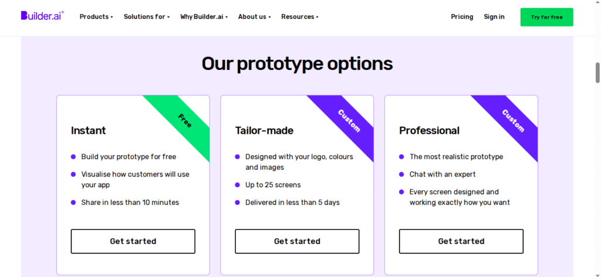The width and height of the screenshot is (601, 277).
Task: Get started with the Instant prototype
Action: (133, 241)
